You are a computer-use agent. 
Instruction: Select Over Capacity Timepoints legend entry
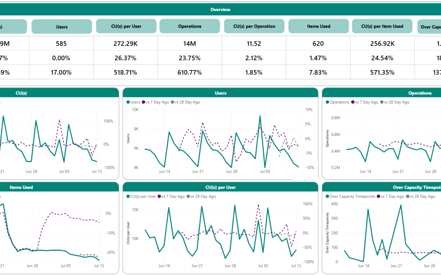(350, 196)
